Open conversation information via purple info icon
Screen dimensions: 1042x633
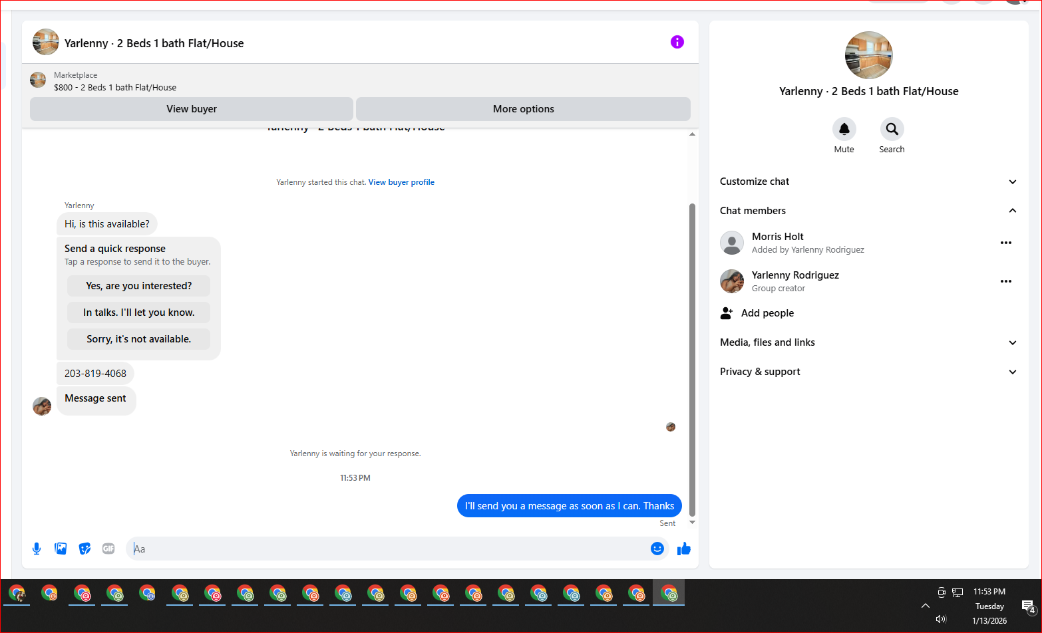coord(677,42)
